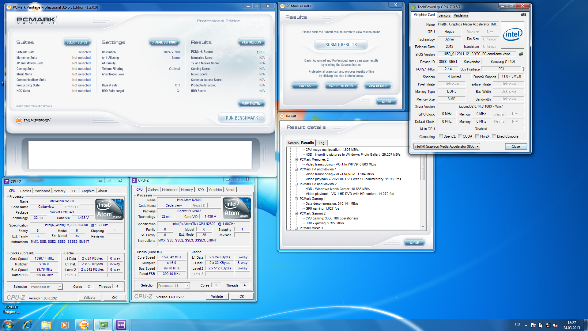Click the GPU-Z title bar icon

click(414, 7)
